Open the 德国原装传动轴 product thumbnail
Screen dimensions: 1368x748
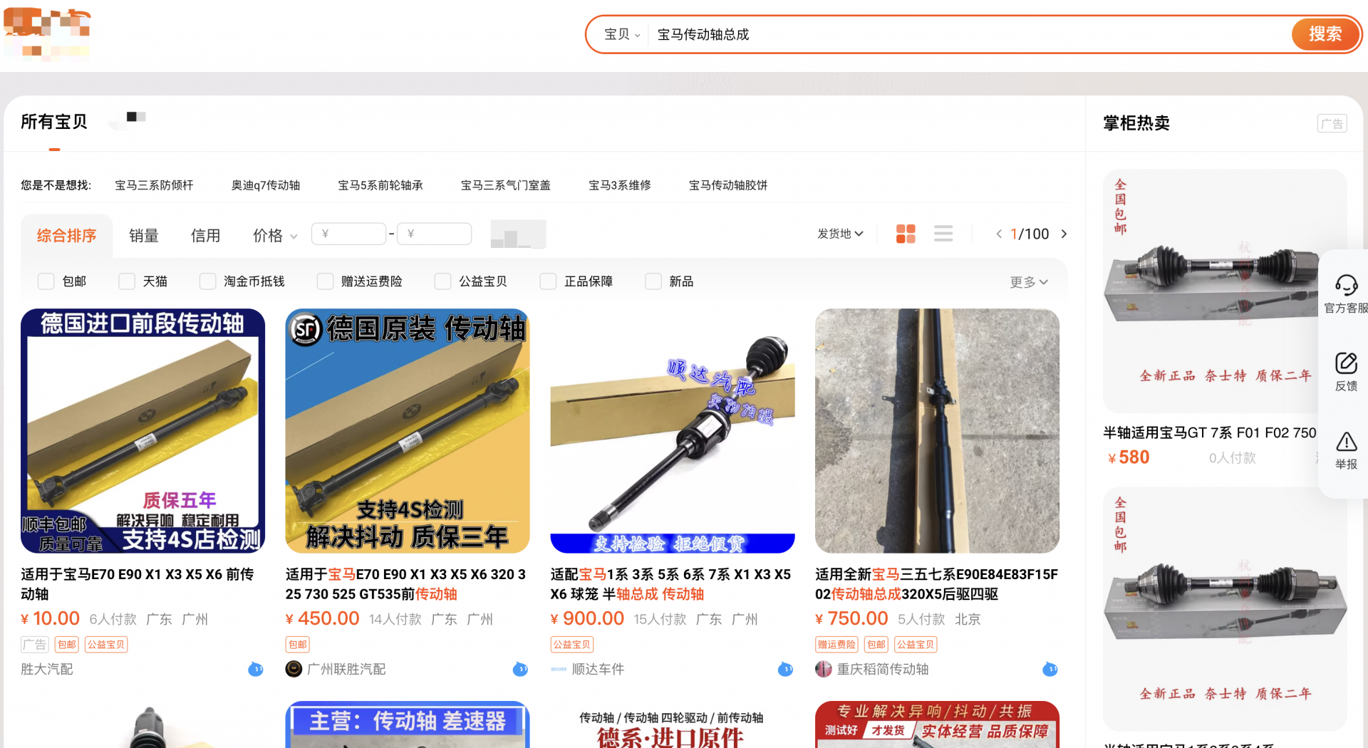407,430
